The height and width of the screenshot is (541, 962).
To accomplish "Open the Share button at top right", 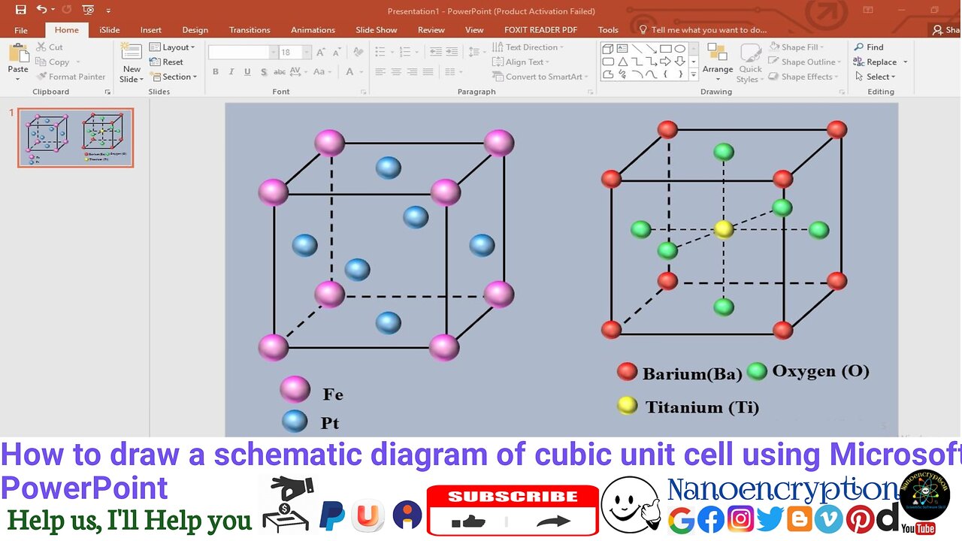I will (x=945, y=30).
